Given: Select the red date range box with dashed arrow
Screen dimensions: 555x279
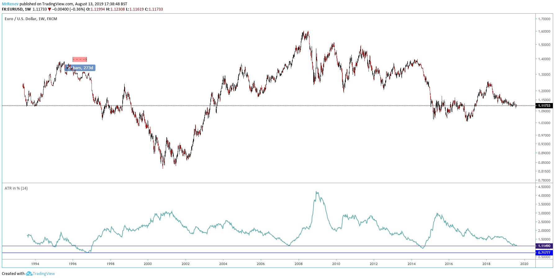Looking at the screenshot, I should [x=80, y=59].
